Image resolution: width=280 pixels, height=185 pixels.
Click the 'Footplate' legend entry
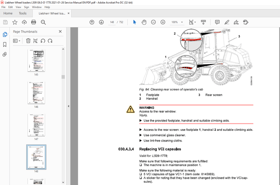[x=153, y=95]
